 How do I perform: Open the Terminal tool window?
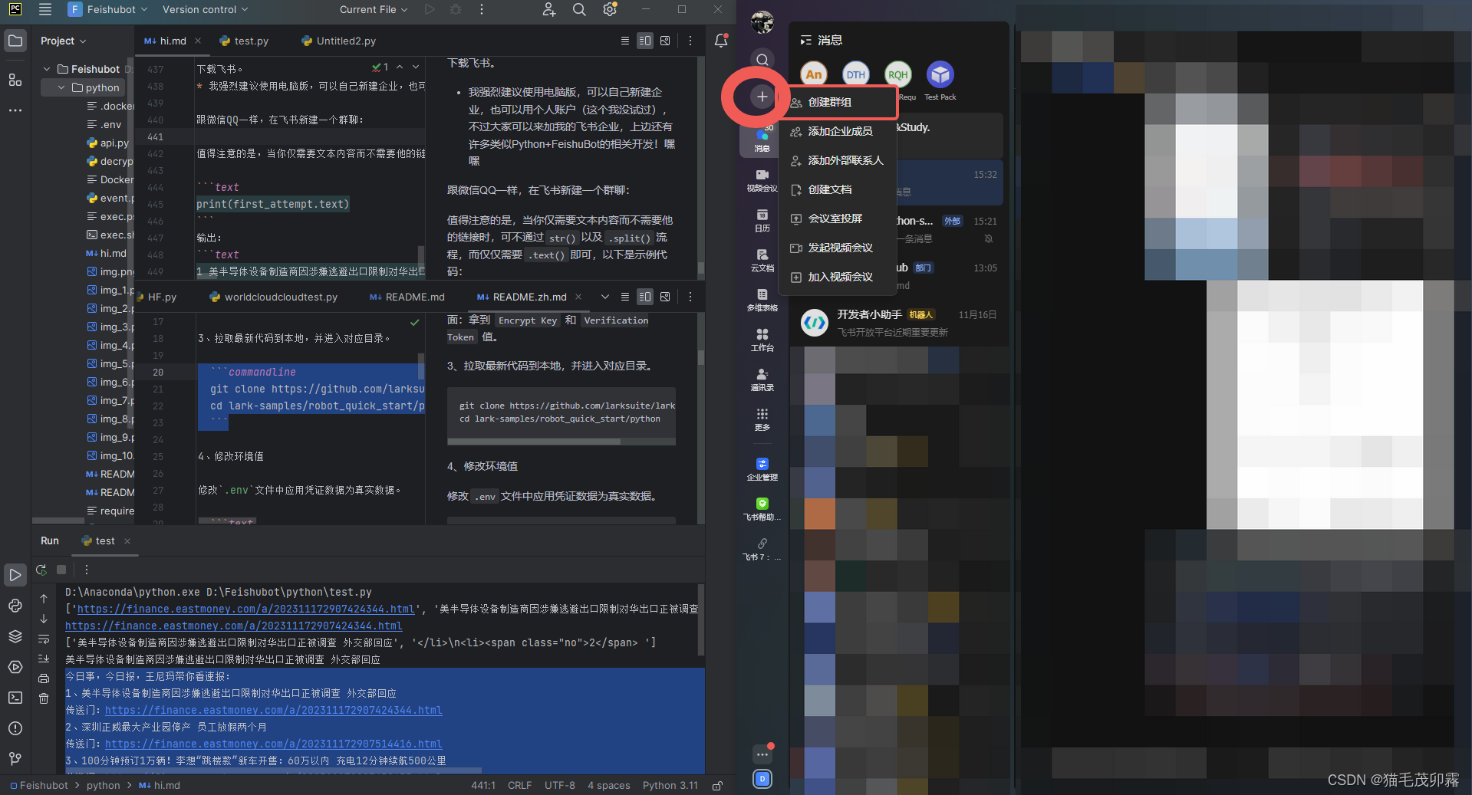15,698
